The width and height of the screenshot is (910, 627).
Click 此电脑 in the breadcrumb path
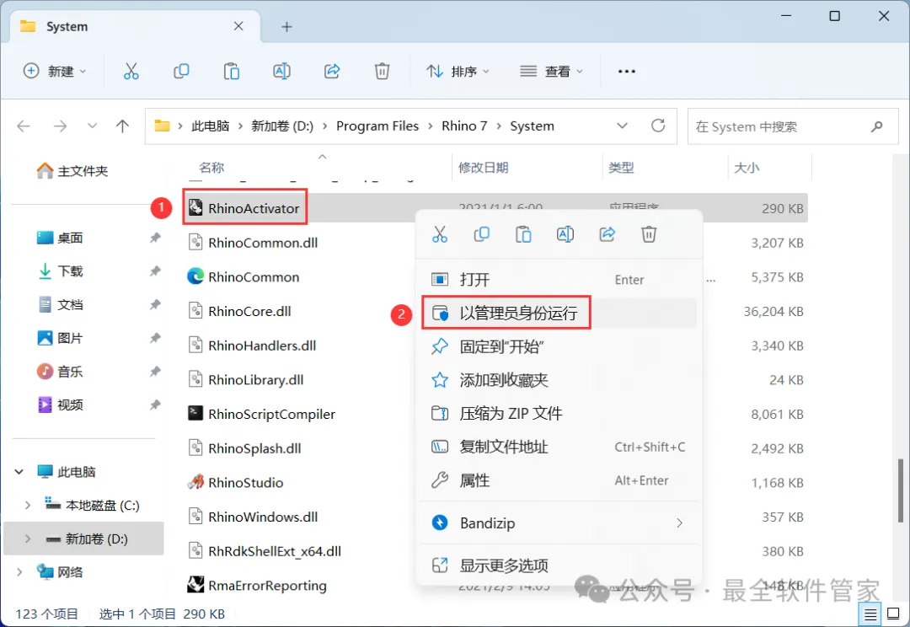pyautogui.click(x=210, y=126)
